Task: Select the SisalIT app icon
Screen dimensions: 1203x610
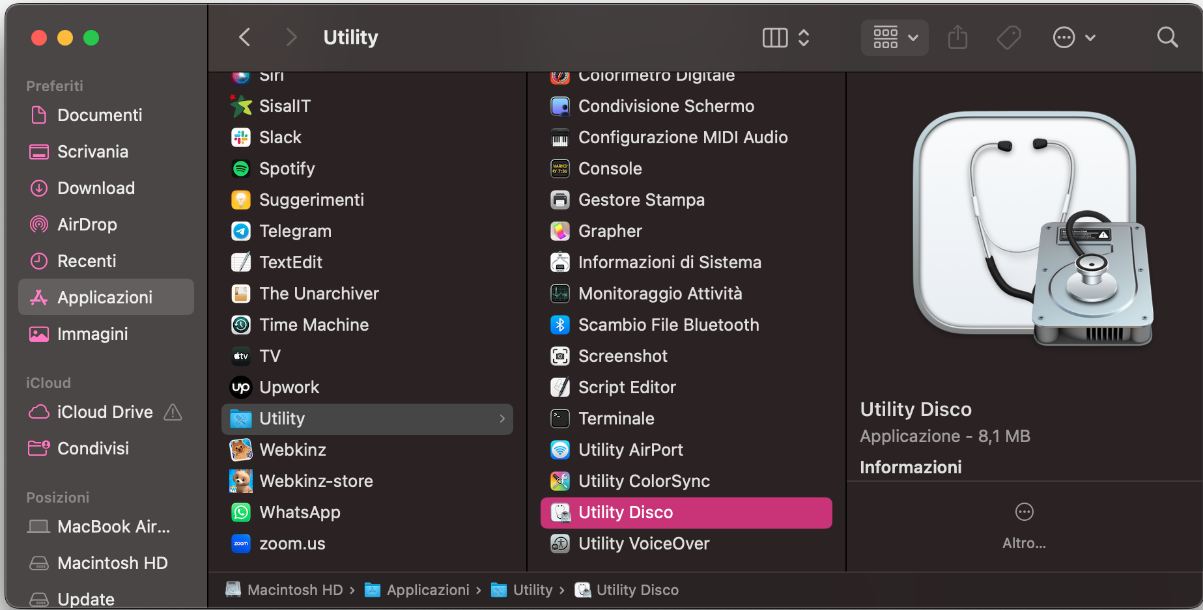Action: tap(241, 106)
